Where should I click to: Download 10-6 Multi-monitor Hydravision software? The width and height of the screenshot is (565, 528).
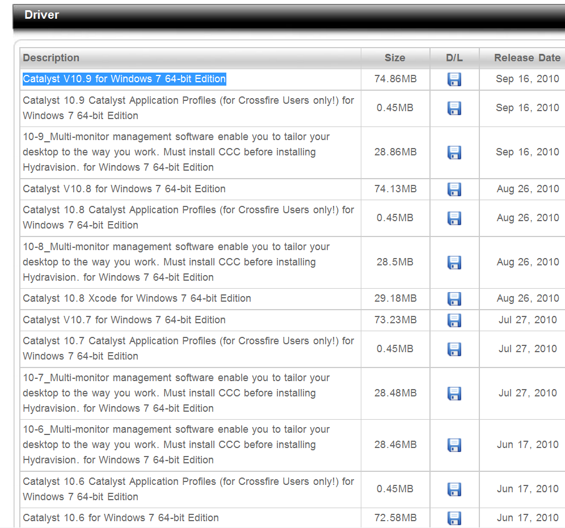[454, 445]
